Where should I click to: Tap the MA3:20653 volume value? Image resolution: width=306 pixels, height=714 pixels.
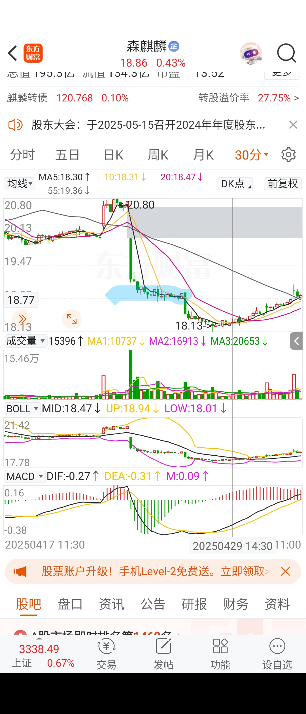239,341
